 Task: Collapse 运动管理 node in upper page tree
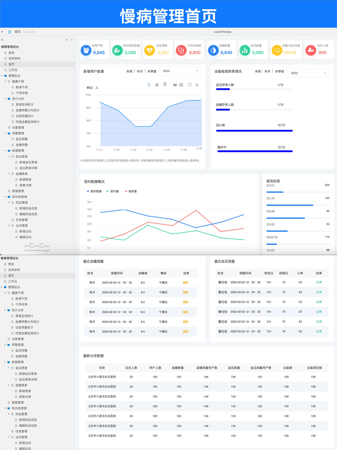(9, 225)
